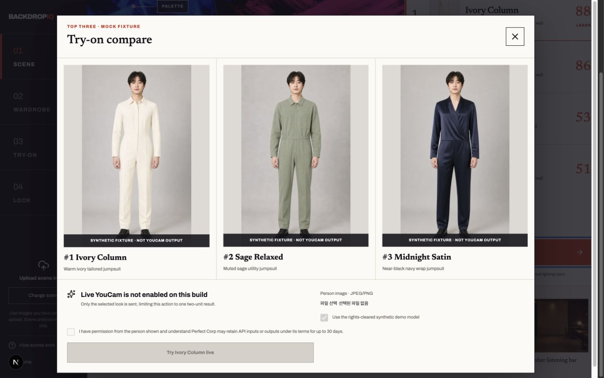This screenshot has height=378, width=604.
Task: Select the Sage Relaxed jumpsuit image
Action: (x=296, y=156)
